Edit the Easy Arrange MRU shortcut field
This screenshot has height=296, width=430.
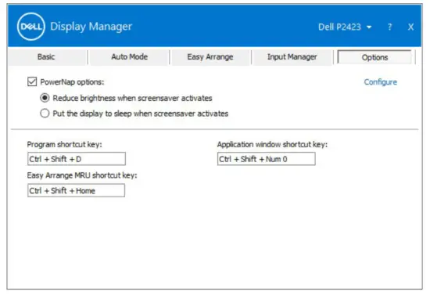tap(77, 190)
